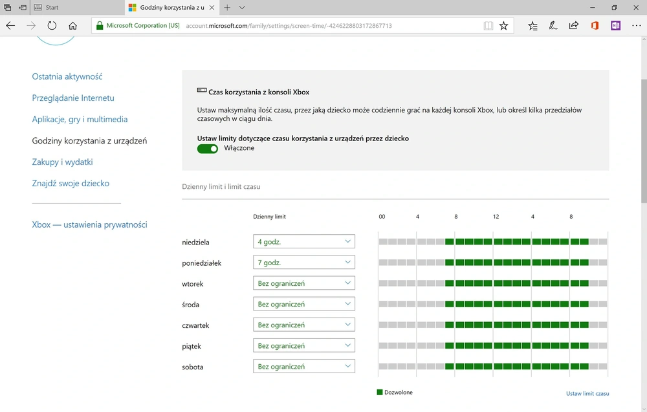The image size is (647, 412).
Task: Open the Office extension icon
Action: coord(595,26)
